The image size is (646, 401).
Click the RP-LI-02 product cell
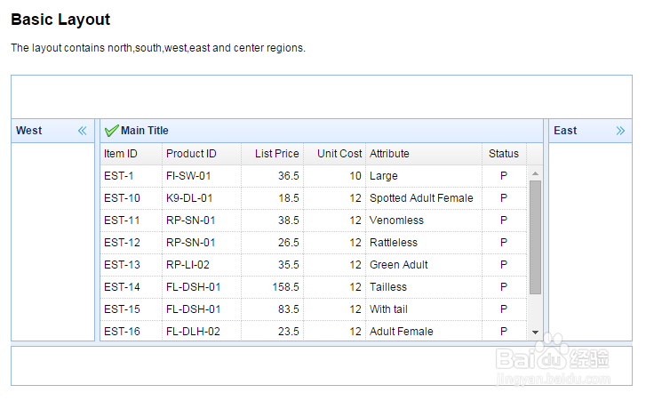(187, 265)
